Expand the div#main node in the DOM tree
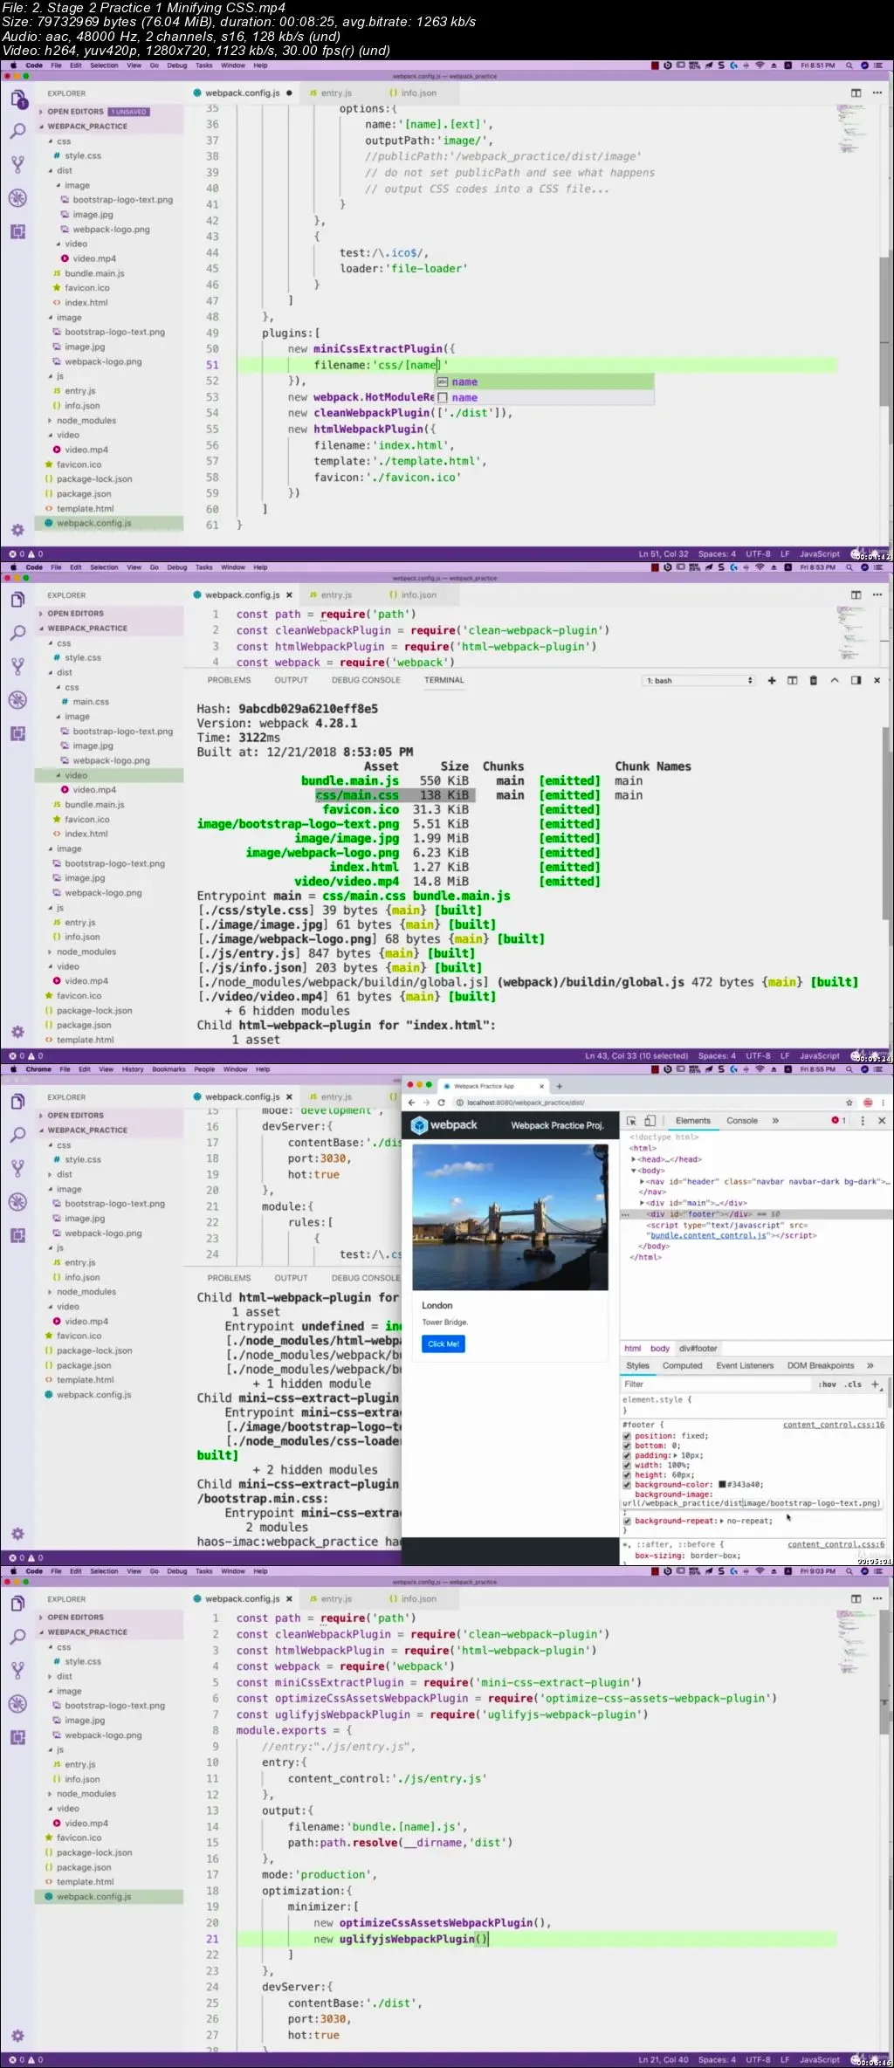Screen dimensions: 894x2068 pos(643,1203)
